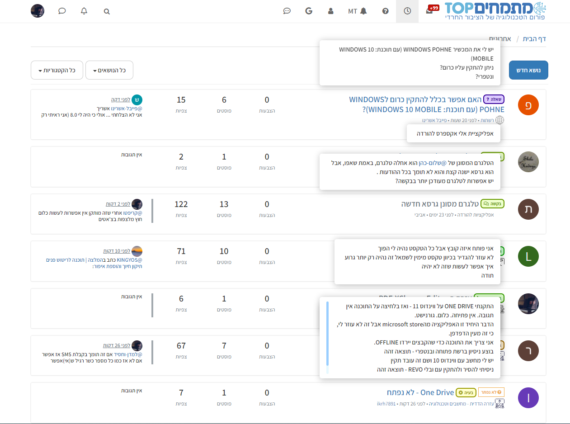Open the user profile avatar menu

(x=38, y=11)
